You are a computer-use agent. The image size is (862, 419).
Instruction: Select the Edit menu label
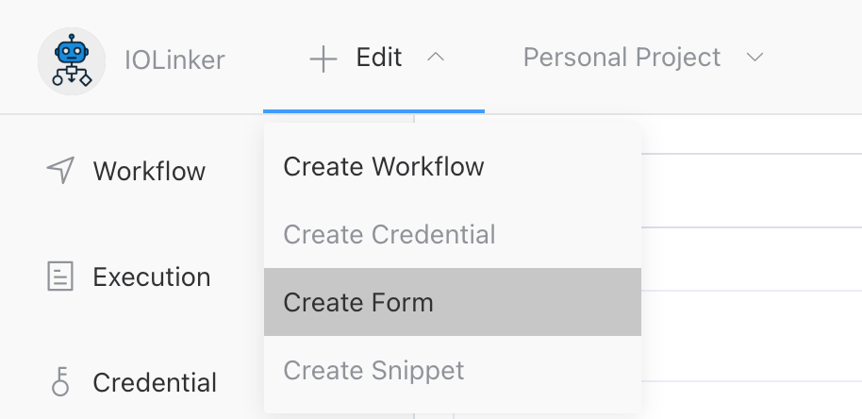pyautogui.click(x=379, y=58)
